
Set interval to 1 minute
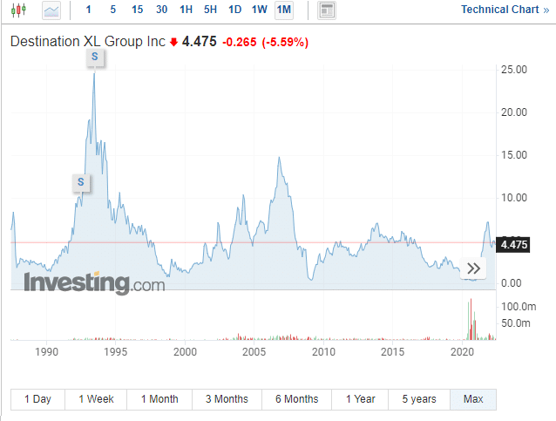88,10
